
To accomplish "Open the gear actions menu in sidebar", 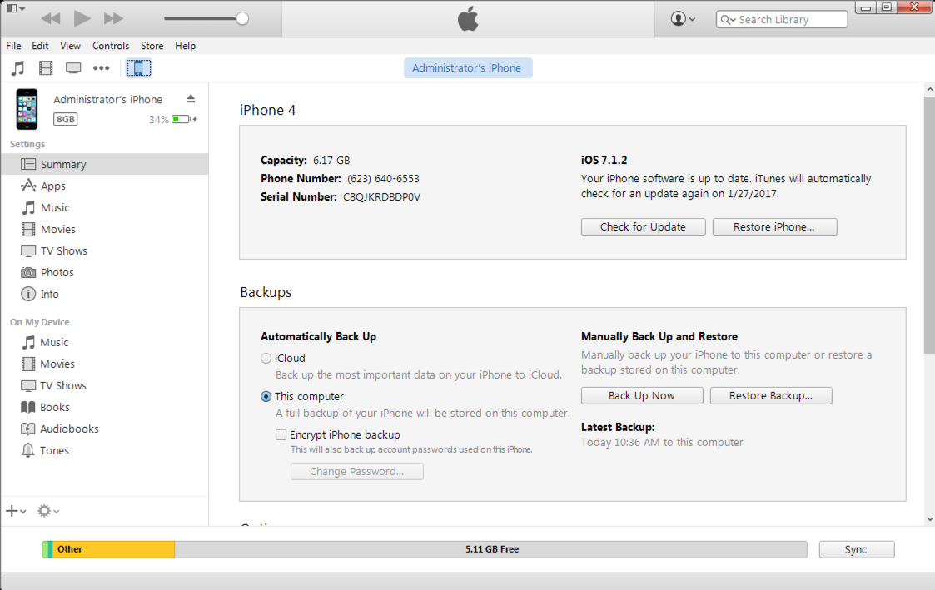I will pos(48,511).
